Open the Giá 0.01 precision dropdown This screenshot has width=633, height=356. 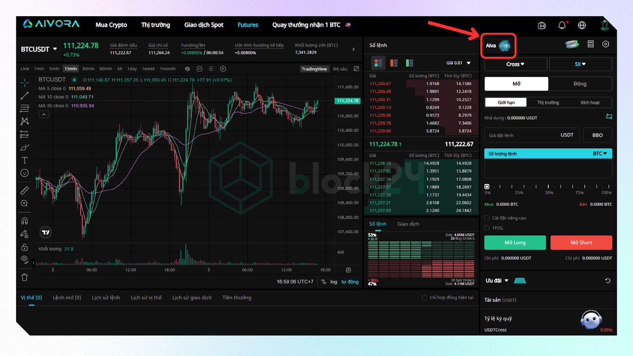coord(459,63)
